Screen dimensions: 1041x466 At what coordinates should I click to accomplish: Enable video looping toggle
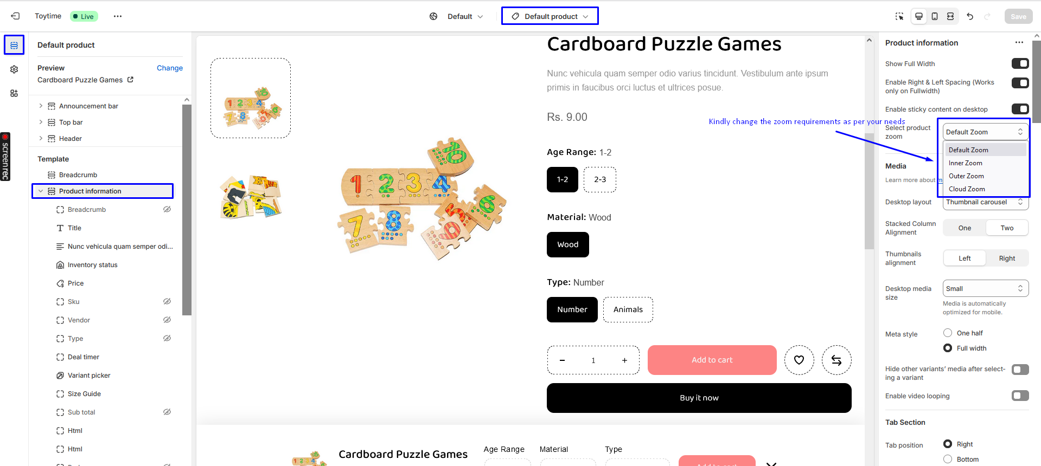click(1020, 396)
